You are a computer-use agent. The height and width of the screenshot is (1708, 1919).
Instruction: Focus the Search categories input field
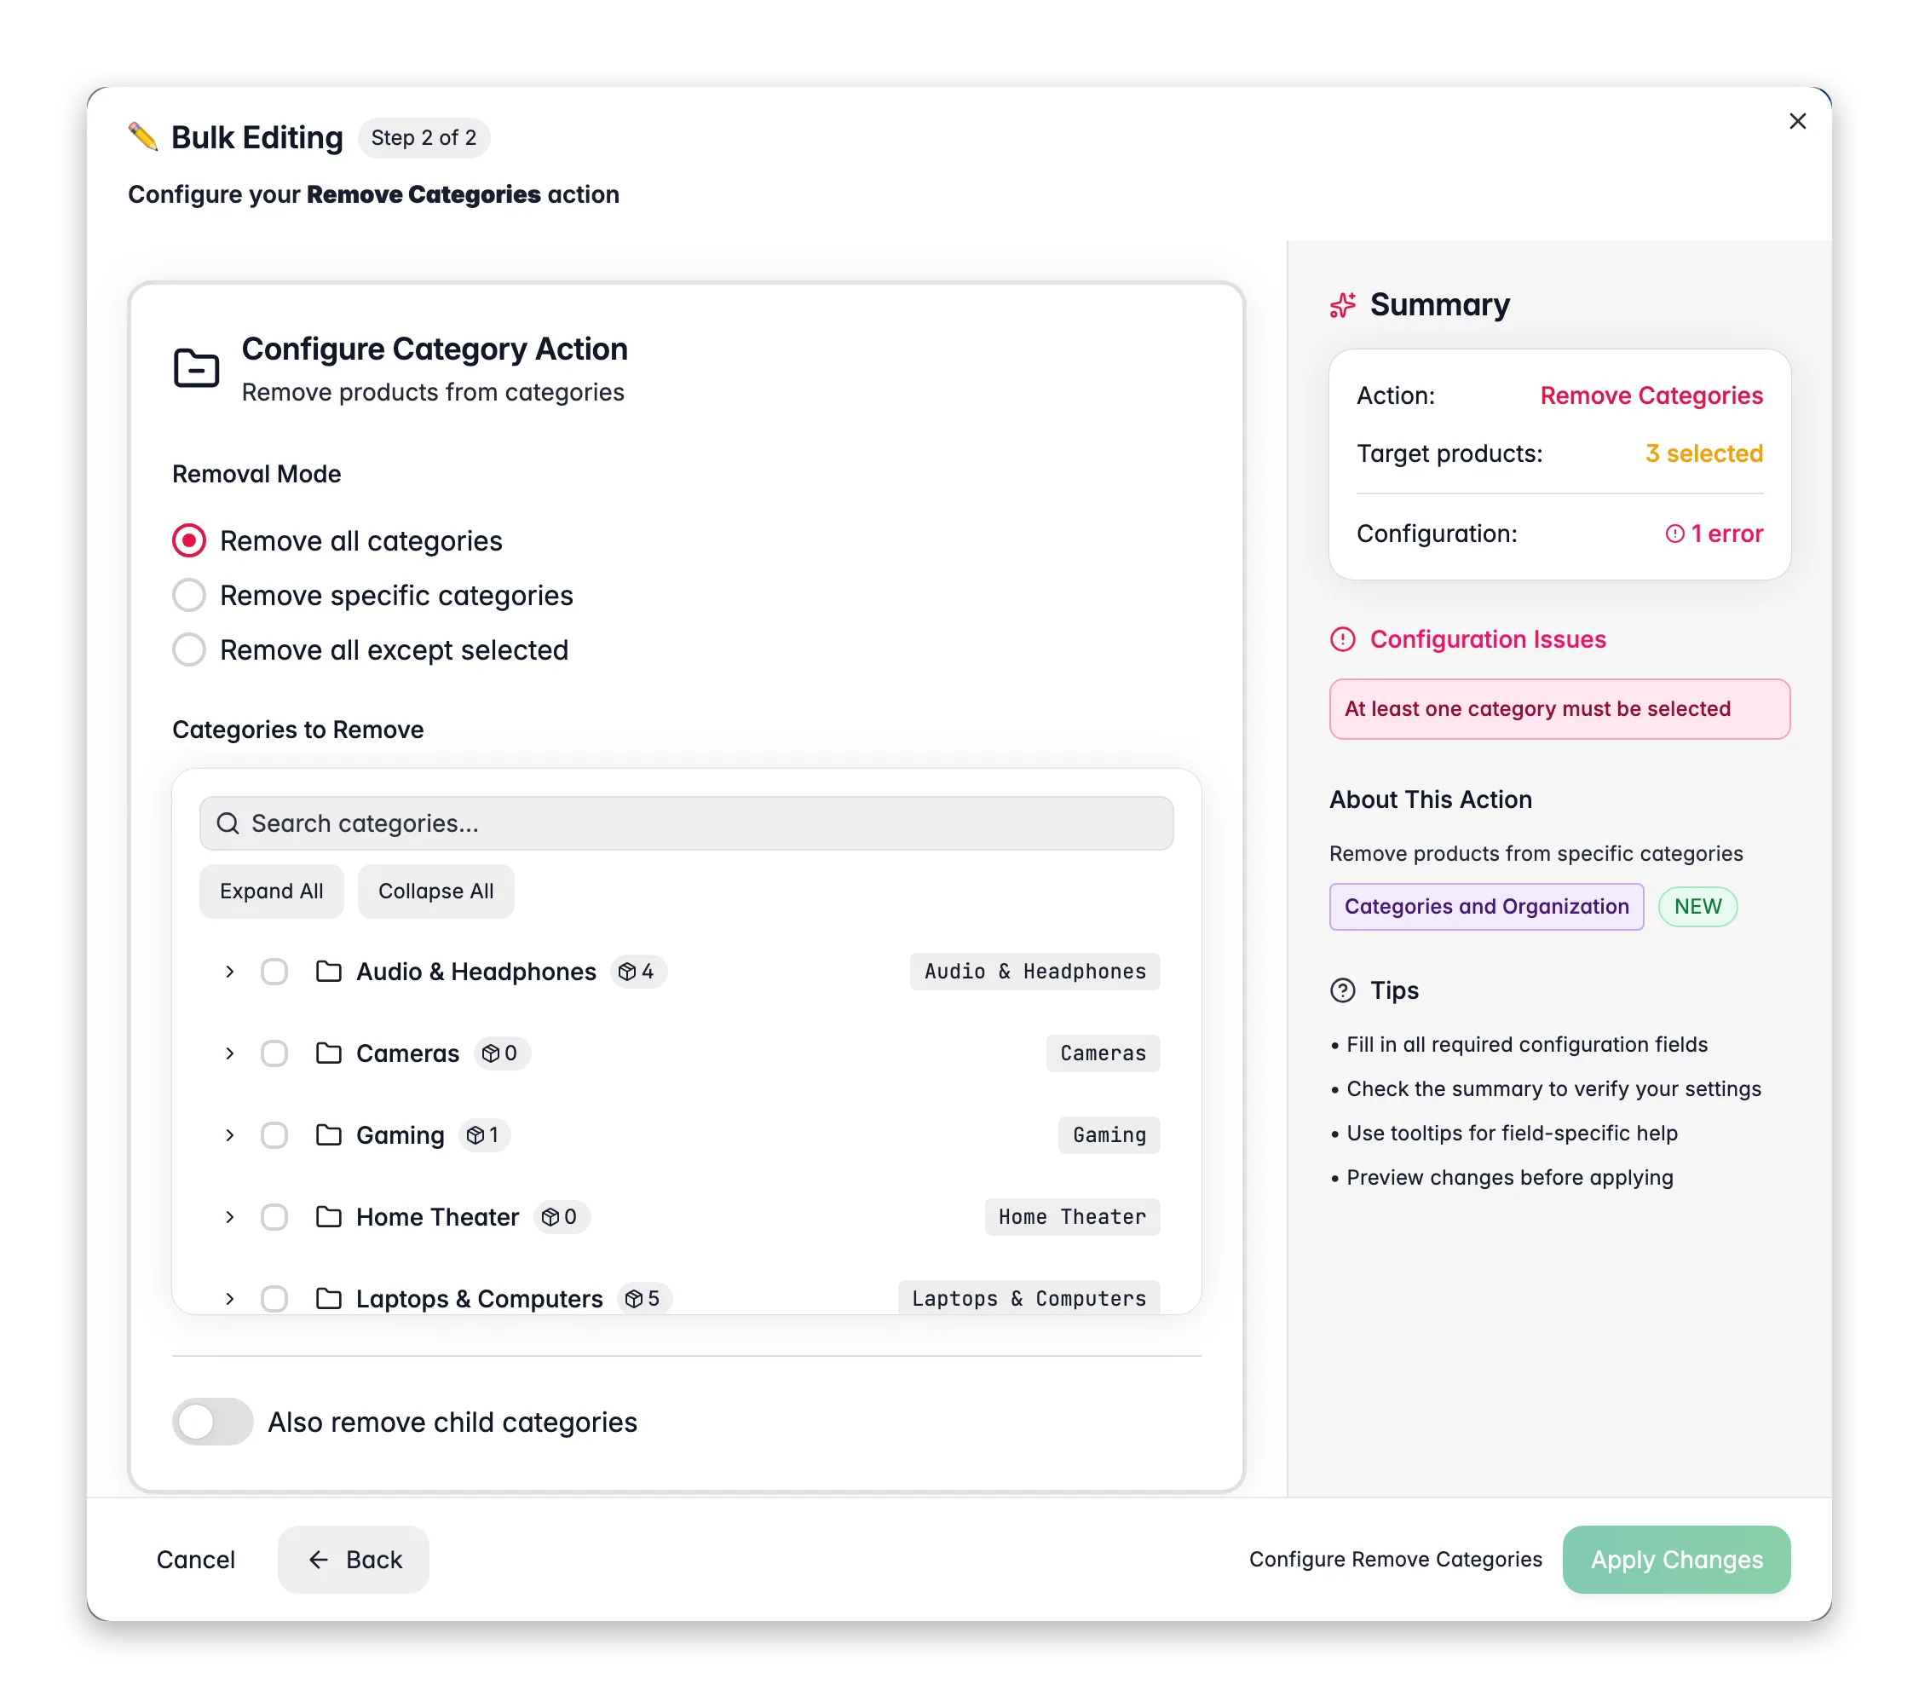click(686, 823)
